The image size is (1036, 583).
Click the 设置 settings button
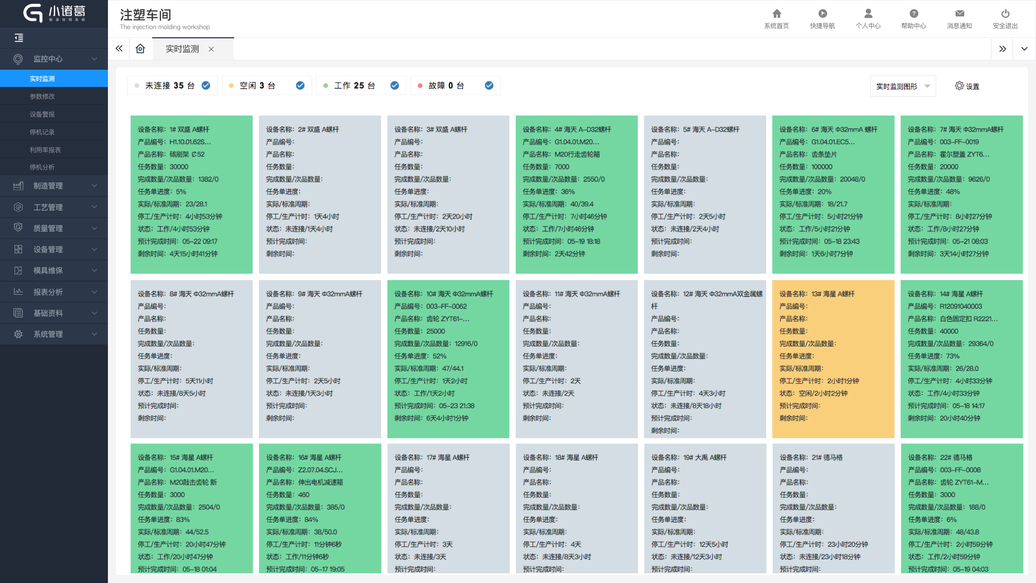pos(967,86)
